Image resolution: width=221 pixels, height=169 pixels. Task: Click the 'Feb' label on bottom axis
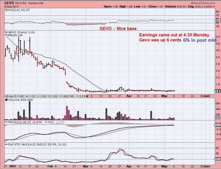(50, 166)
